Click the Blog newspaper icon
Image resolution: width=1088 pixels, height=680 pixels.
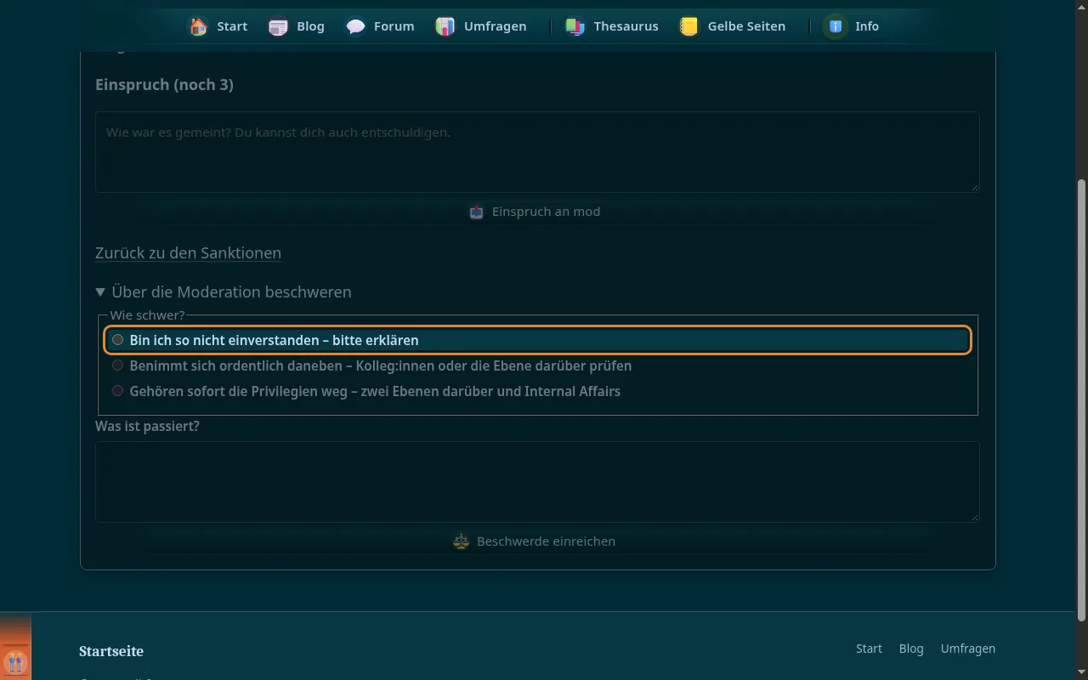(278, 26)
